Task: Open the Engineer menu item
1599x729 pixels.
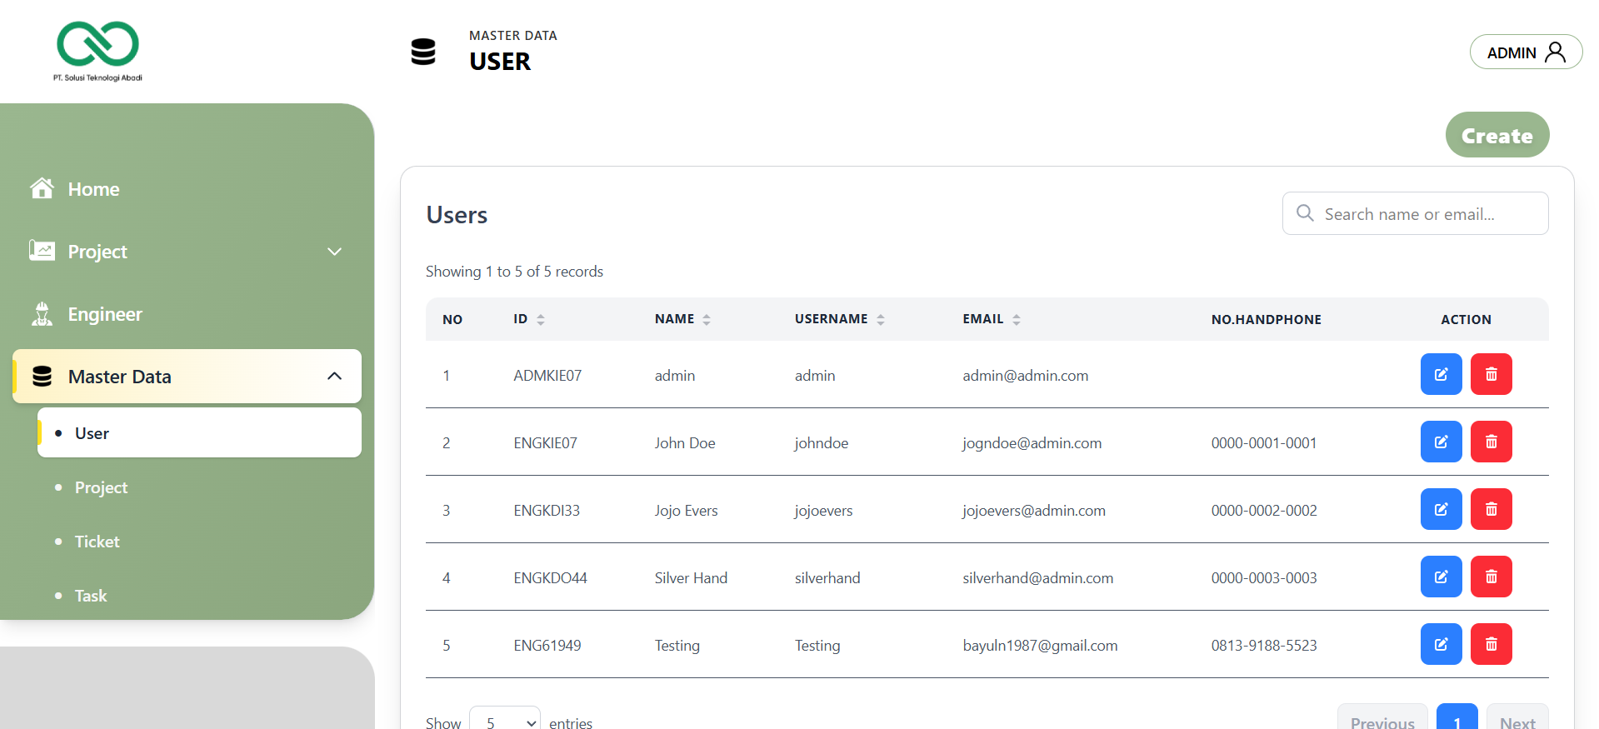Action: pos(187,314)
